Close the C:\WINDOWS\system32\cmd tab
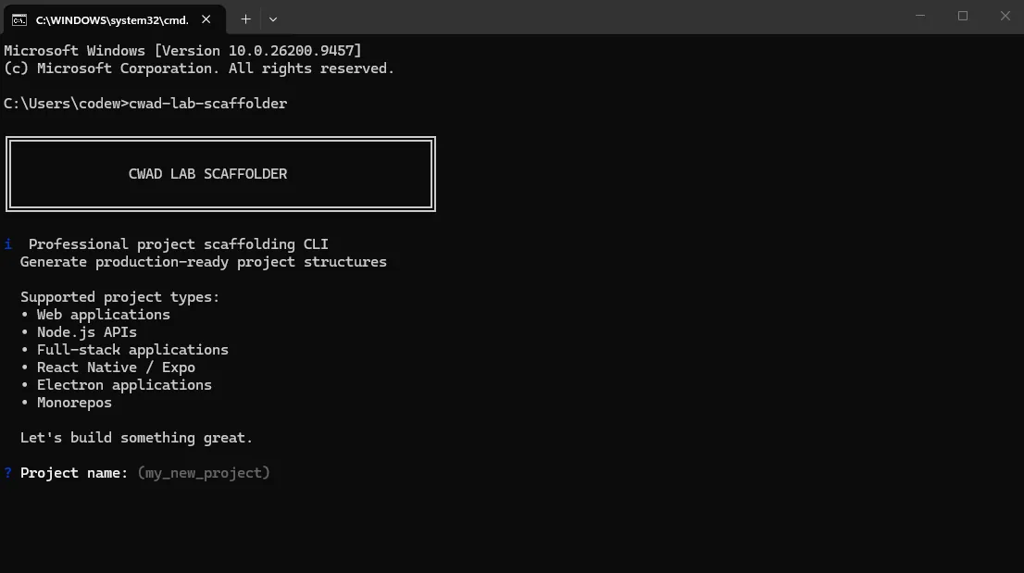 pyautogui.click(x=206, y=19)
